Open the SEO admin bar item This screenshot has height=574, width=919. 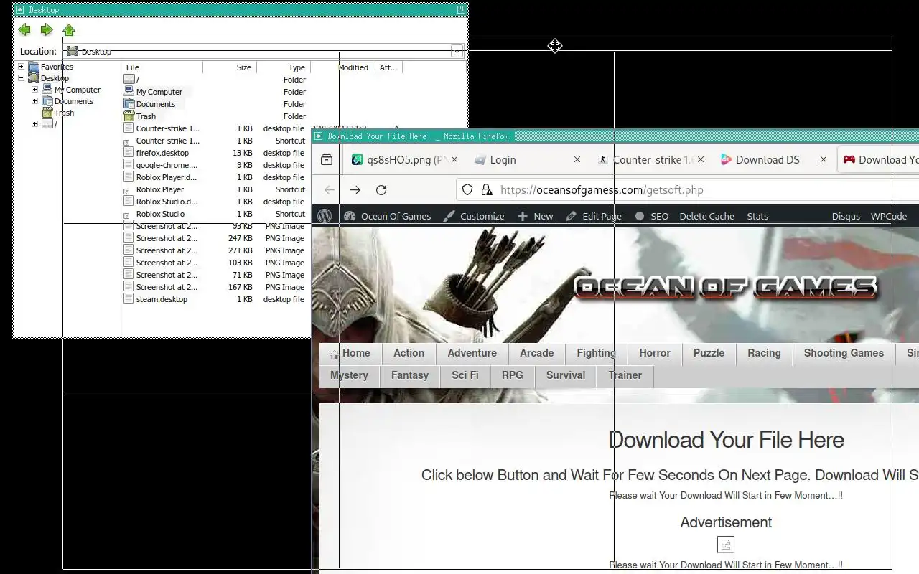click(651, 216)
